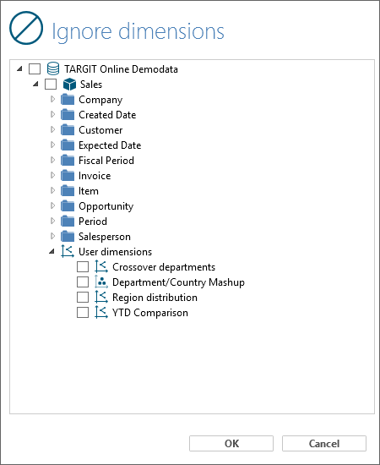380x465 pixels.
Task: Click the Department/Country Mashup dots icon
Action: click(101, 282)
